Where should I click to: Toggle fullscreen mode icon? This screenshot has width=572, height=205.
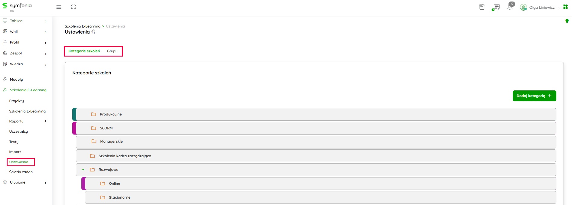tap(74, 7)
